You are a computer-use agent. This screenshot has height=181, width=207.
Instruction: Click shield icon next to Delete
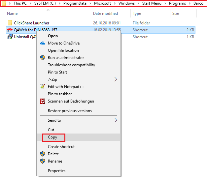point(43,154)
